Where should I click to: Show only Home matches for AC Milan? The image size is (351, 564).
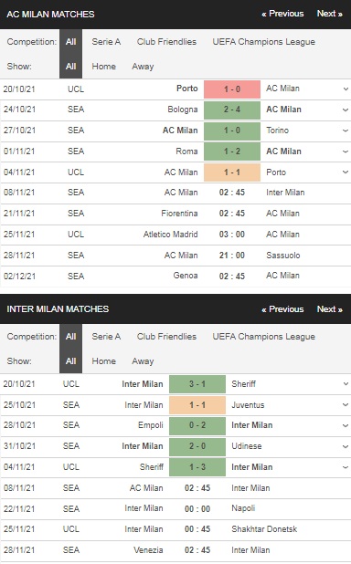coord(104,67)
